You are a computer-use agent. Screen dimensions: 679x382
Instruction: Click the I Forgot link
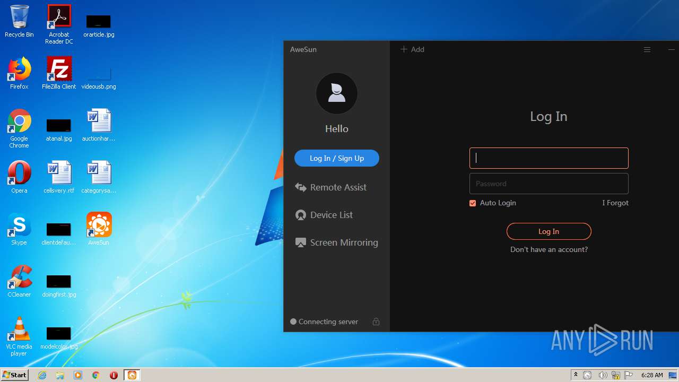(x=615, y=203)
